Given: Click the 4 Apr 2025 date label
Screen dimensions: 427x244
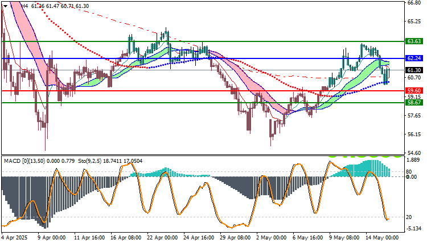Looking at the screenshot, I should coord(15,238).
